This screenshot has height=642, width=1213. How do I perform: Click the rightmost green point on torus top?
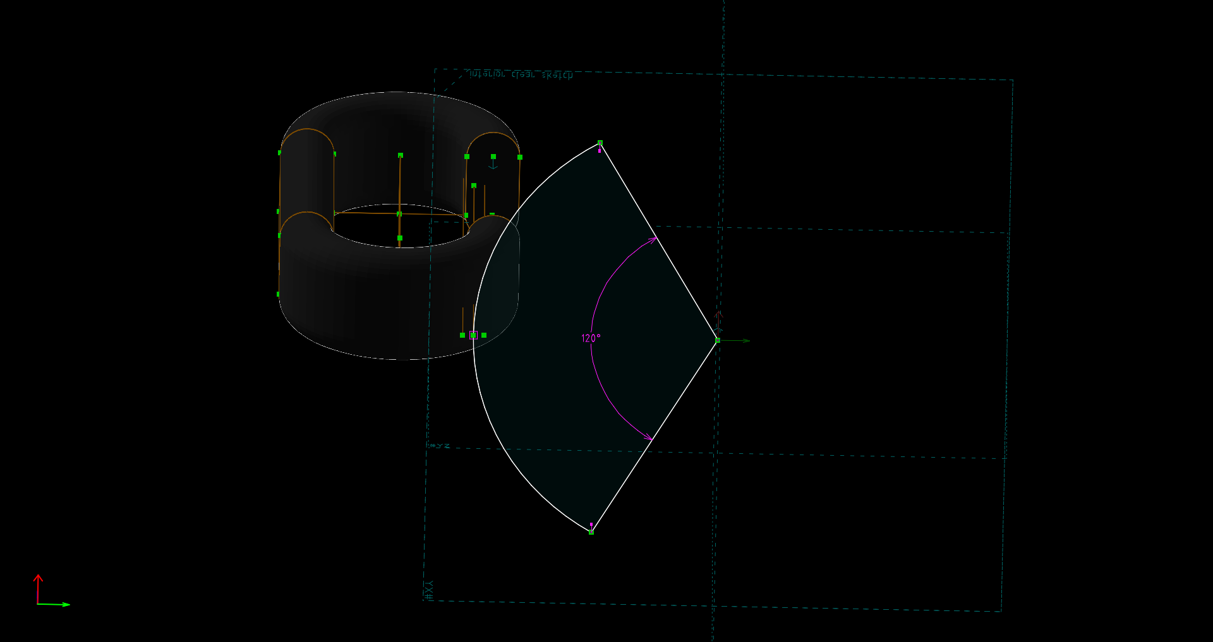520,157
